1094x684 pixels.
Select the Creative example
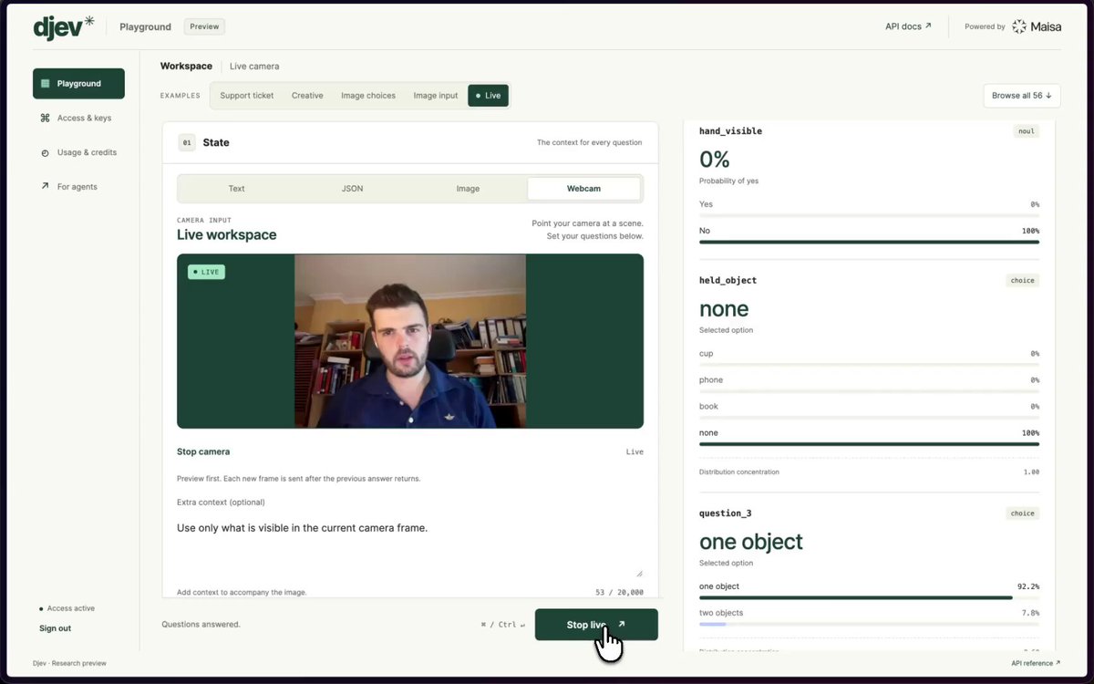point(307,95)
